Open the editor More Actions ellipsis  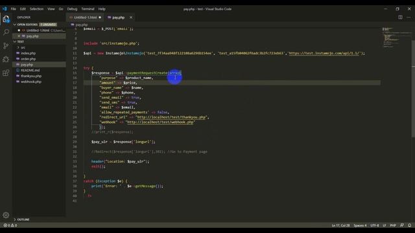point(409,17)
